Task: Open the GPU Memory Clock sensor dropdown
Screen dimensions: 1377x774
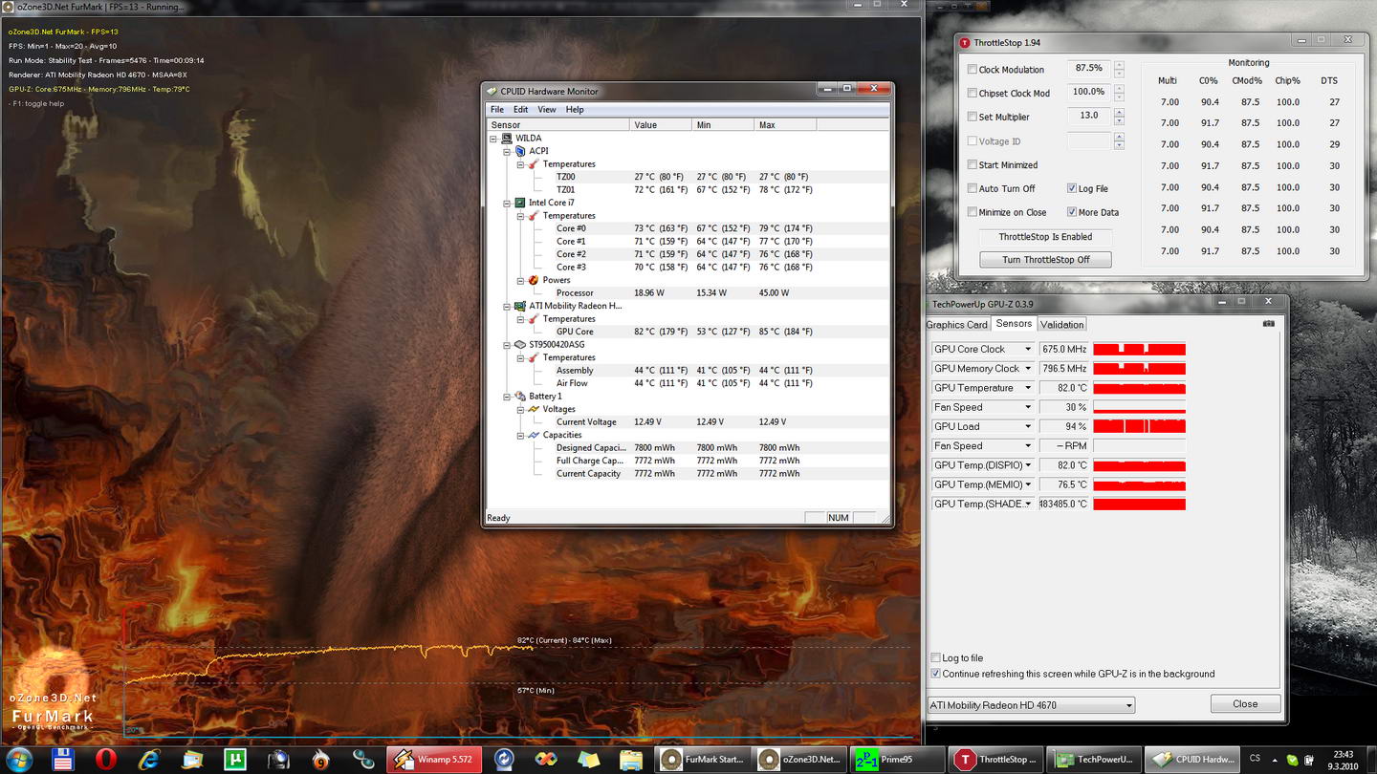Action: click(1029, 369)
